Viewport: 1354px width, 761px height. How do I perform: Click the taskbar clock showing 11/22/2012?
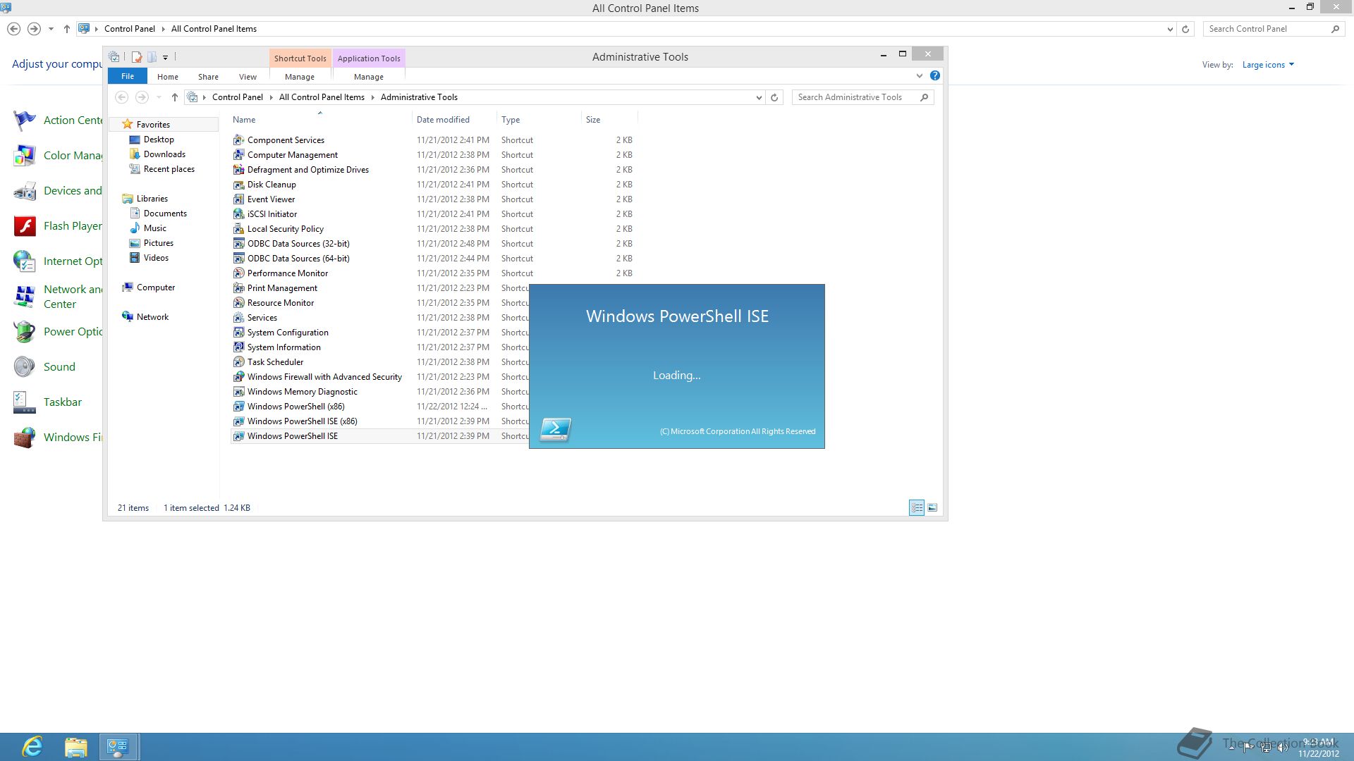(x=1319, y=748)
